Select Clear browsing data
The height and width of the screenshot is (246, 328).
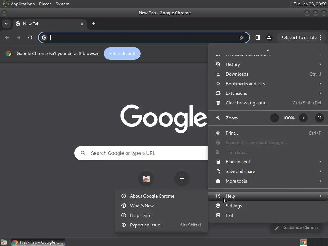[268, 103]
